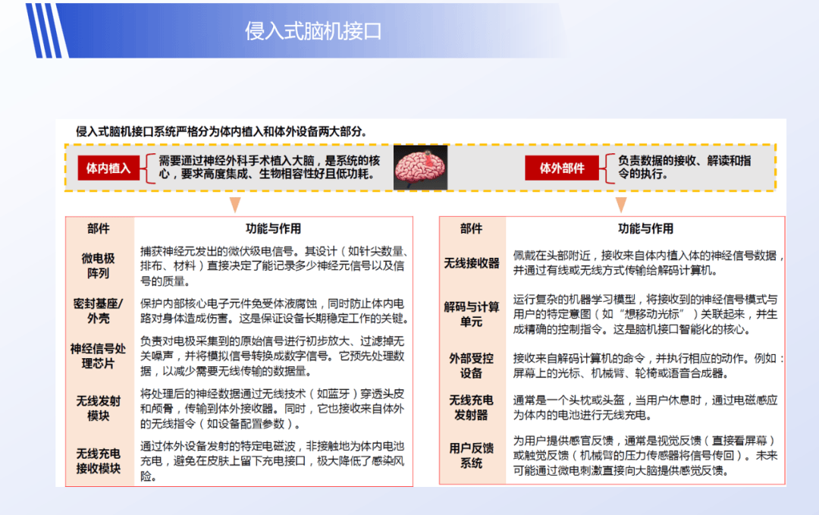The height and width of the screenshot is (515, 819).
Task: Select the 神经信号处理芯片 row label
Action: pos(98,356)
